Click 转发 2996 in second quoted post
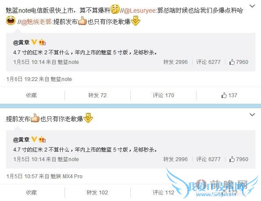This screenshot has height=201, width=261. click(x=175, y=159)
